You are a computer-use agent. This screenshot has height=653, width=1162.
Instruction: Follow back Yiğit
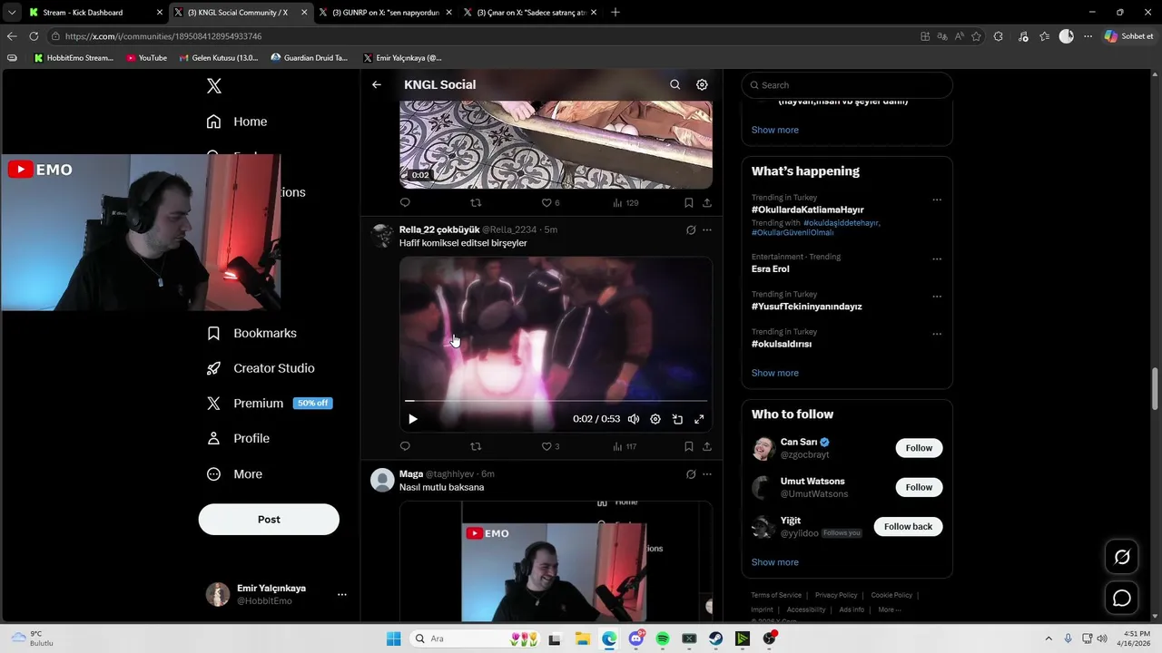[x=908, y=527]
